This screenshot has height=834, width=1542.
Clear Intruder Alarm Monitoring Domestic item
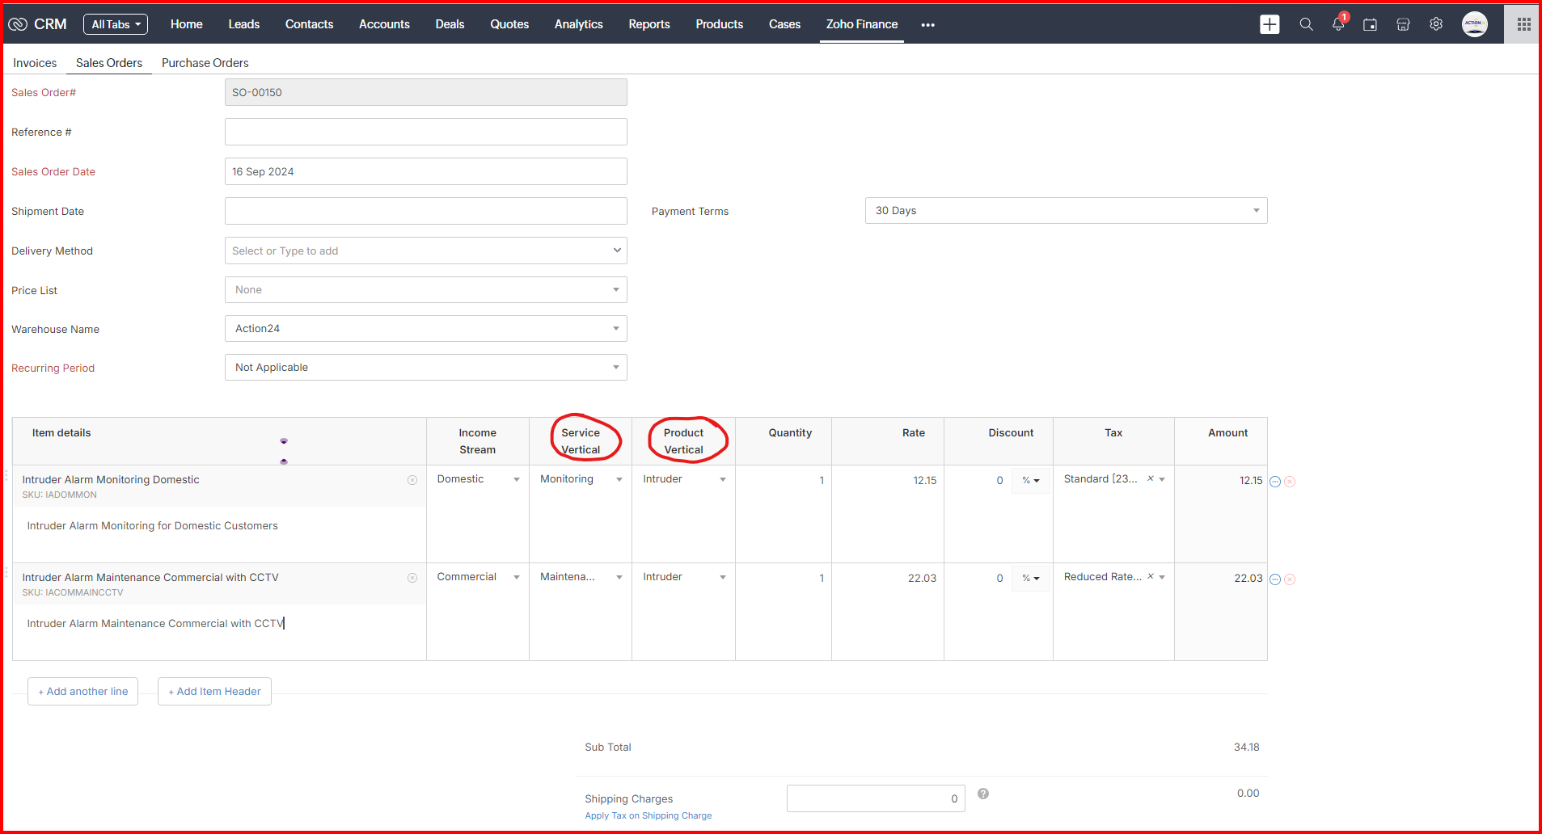tap(412, 480)
